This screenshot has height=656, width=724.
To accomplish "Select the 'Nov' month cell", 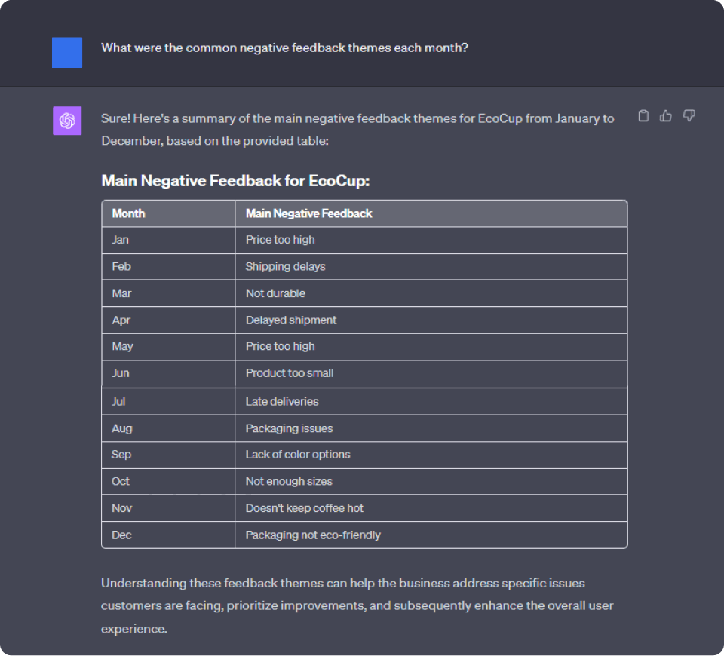I will pos(168,508).
